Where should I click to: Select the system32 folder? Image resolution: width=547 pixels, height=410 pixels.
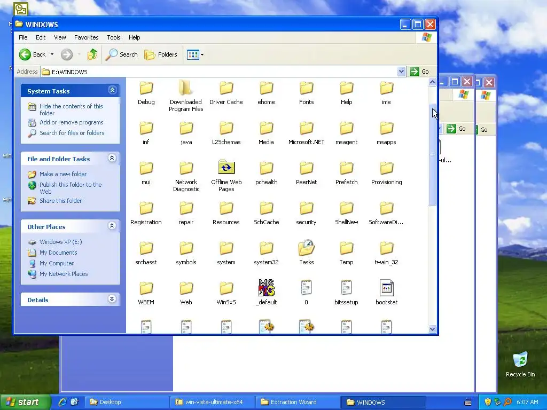pyautogui.click(x=266, y=253)
